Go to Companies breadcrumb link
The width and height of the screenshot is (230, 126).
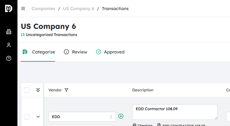click(43, 8)
